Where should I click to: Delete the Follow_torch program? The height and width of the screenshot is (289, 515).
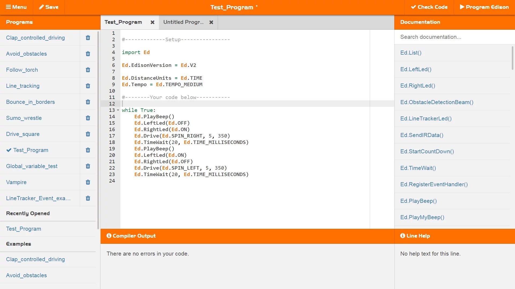tap(88, 70)
